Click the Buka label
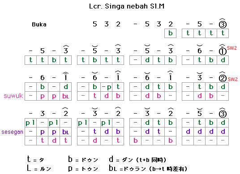The image size is (240, 174). coord(39,25)
